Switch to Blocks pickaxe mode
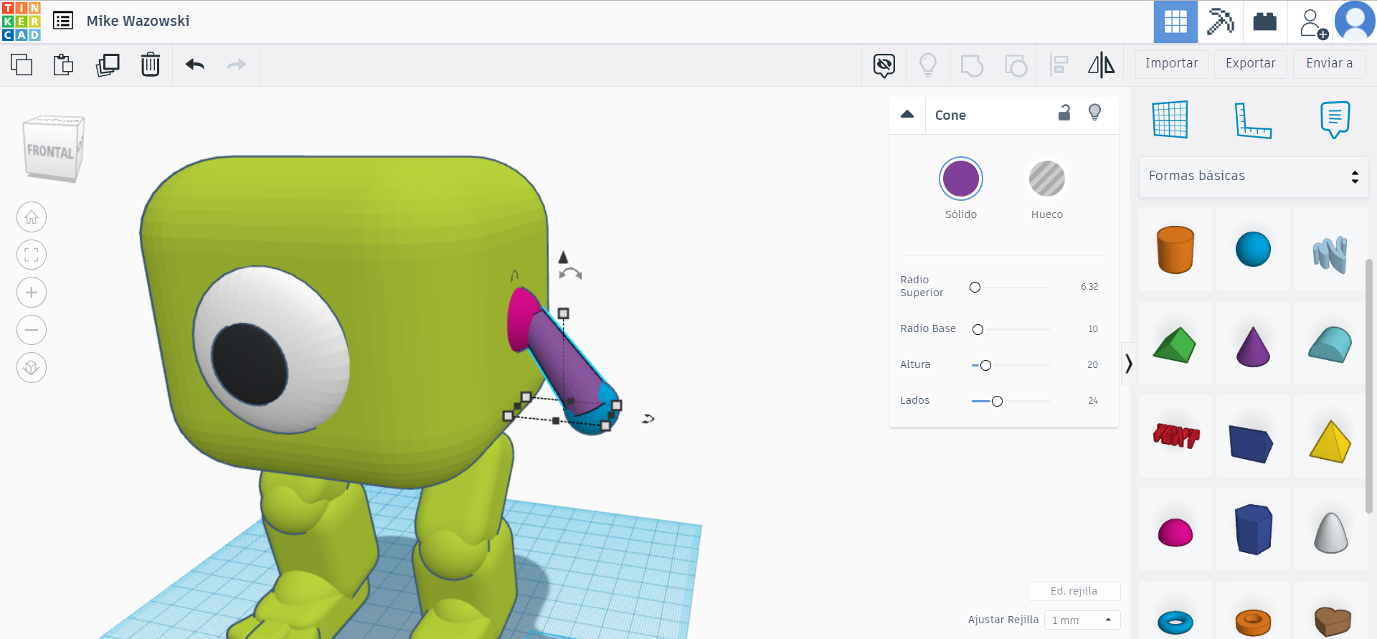The image size is (1377, 639). [x=1220, y=22]
